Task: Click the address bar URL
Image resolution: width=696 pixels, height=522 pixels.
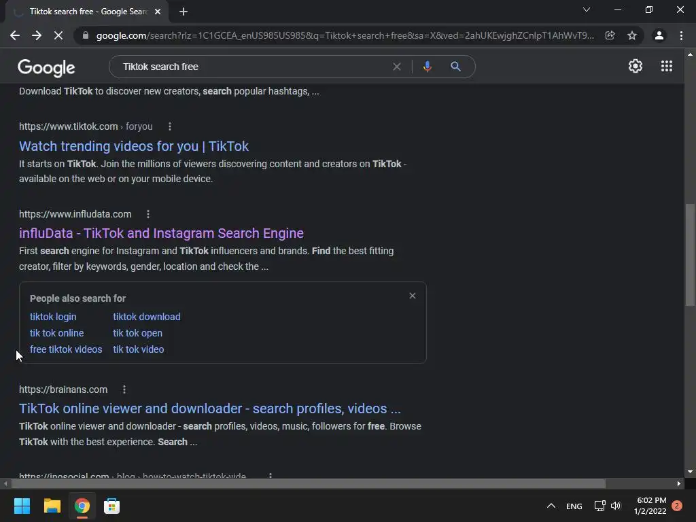Action: coord(345,35)
